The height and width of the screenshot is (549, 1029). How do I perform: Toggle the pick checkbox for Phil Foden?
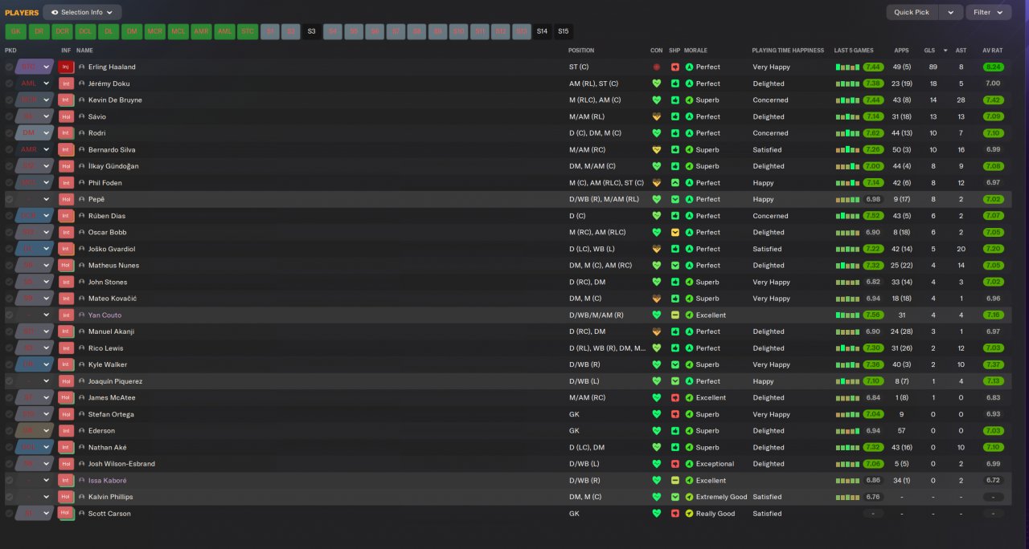(x=9, y=183)
